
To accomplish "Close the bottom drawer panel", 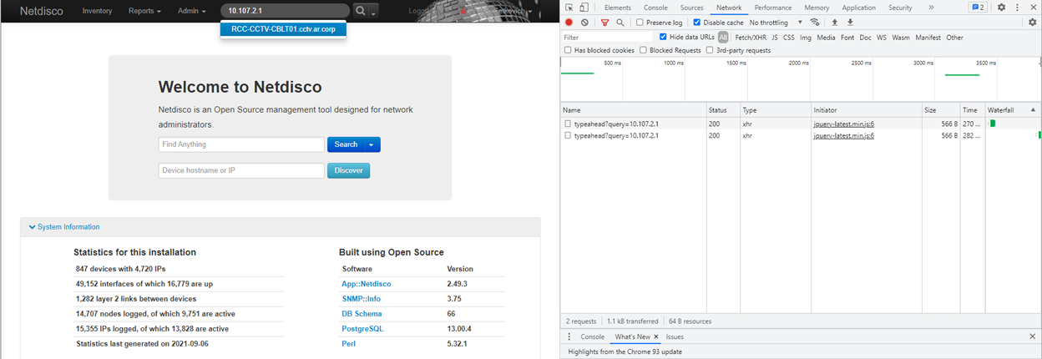I will point(1032,336).
